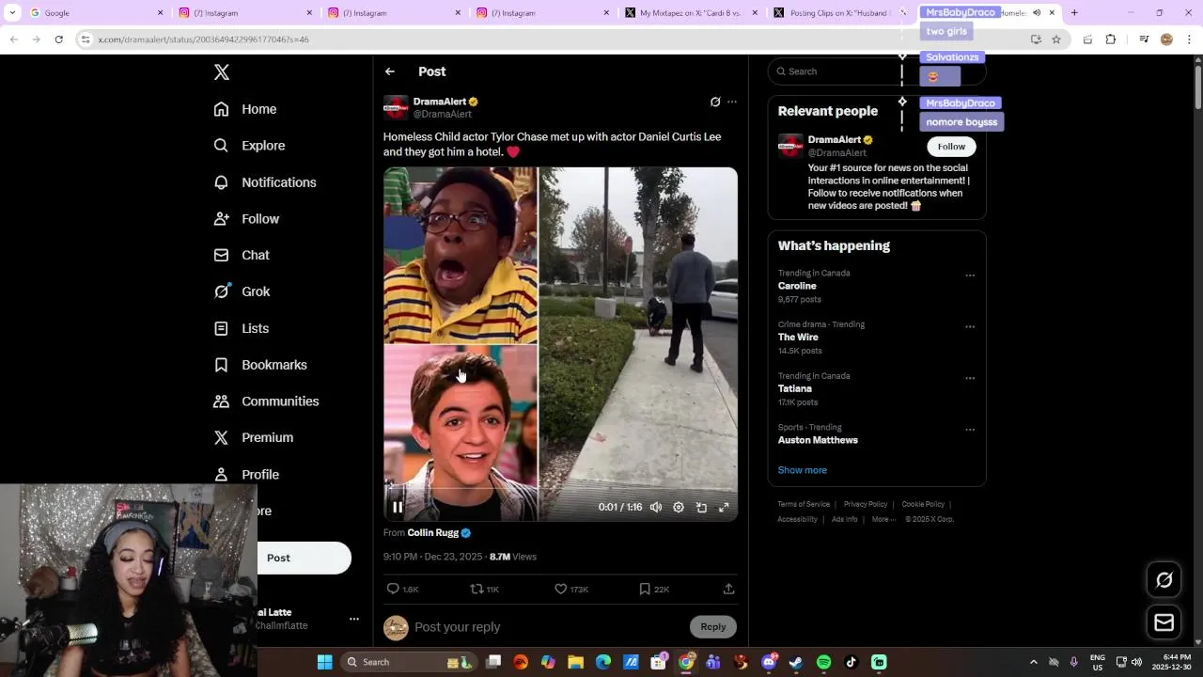Open Chat in the sidebar
This screenshot has width=1203, height=677.
[242, 255]
